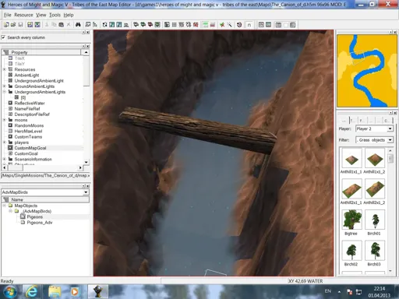
Task: Click the clock-like round toolbar icon
Action: coord(239,25)
